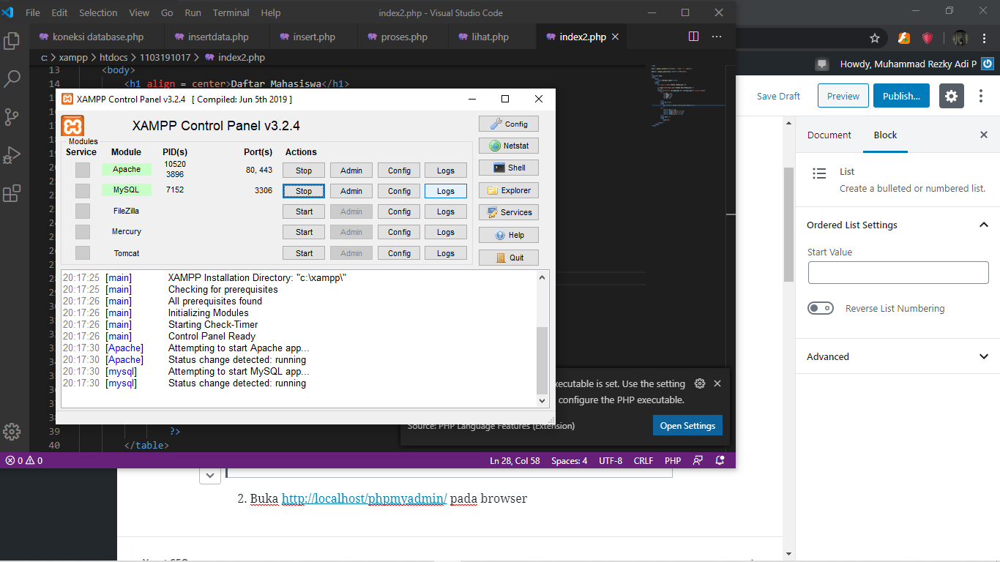Open the localhost/phpmyadmin link
Viewport: 1000px width, 562px height.
364,498
